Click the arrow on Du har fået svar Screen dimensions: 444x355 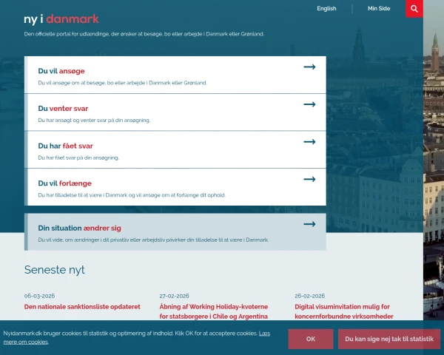pos(309,141)
